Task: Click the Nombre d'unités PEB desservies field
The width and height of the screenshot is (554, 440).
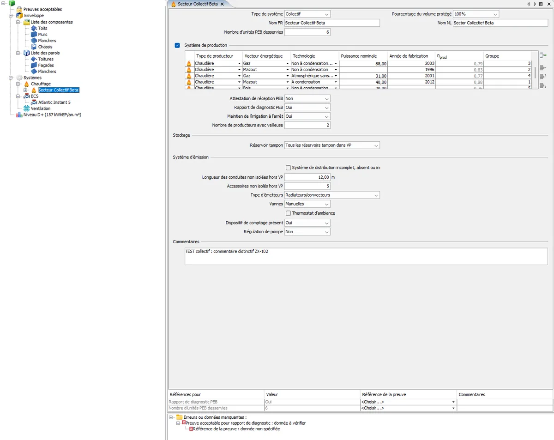Action: 307,32
